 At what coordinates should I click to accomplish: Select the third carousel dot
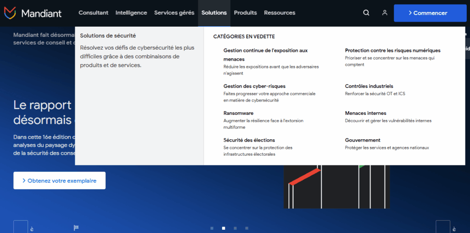tap(235, 228)
